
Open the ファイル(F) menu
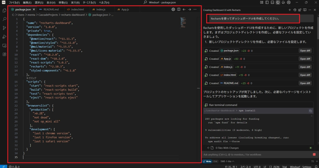(14, 2)
